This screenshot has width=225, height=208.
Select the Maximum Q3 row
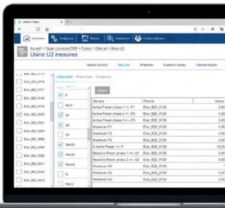pyautogui.click(x=158, y=179)
